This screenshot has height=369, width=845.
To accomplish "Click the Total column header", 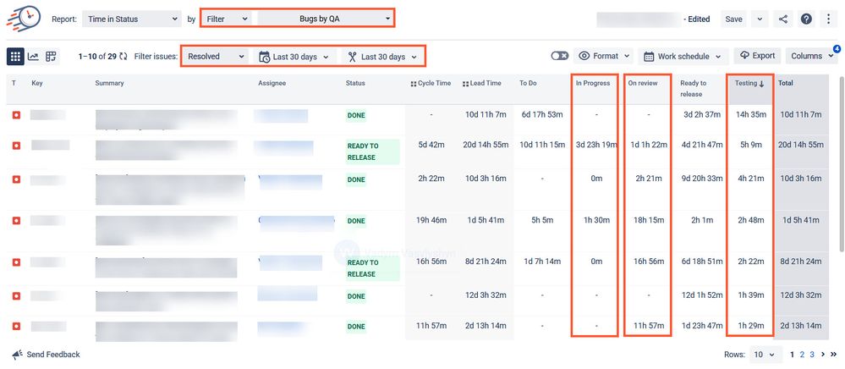I will tap(785, 83).
